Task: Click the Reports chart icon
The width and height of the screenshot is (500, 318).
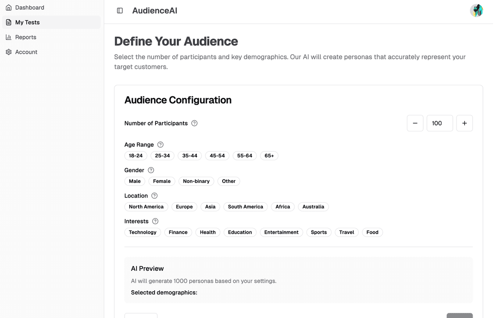Action: 9,37
